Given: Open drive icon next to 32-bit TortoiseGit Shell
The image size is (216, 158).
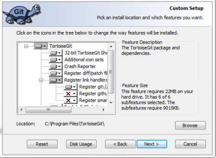Looking at the screenshot, I should pyautogui.click(x=56, y=53).
